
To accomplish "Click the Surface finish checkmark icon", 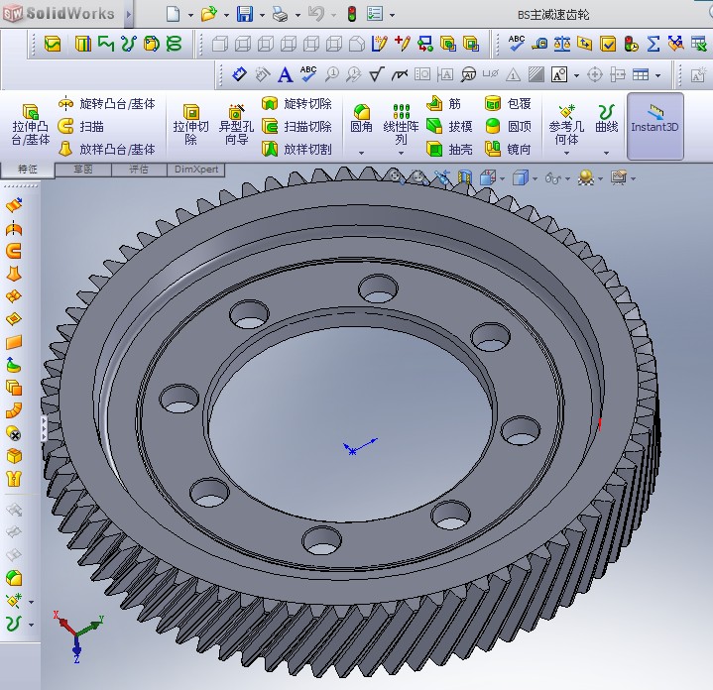I will (377, 74).
